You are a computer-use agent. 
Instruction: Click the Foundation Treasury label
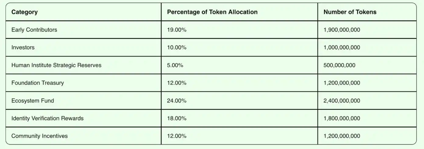pos(37,83)
